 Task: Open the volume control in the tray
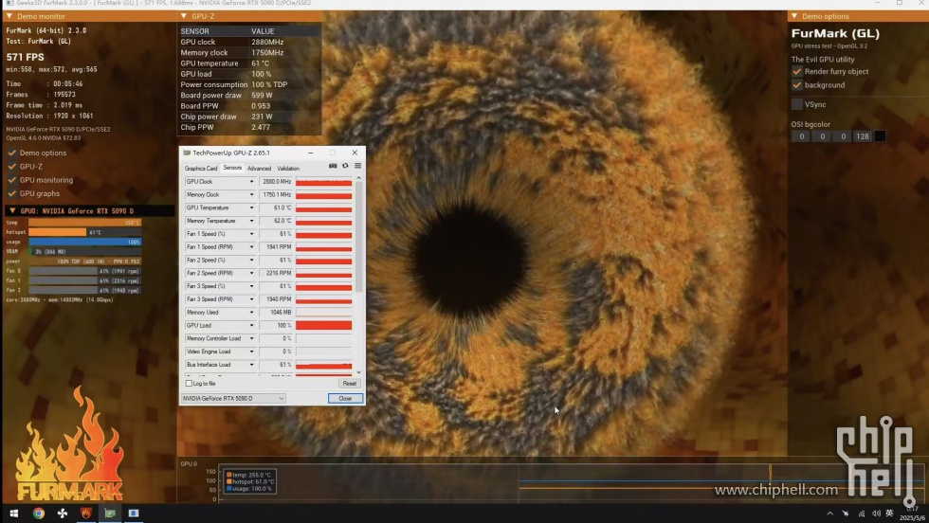click(x=876, y=514)
